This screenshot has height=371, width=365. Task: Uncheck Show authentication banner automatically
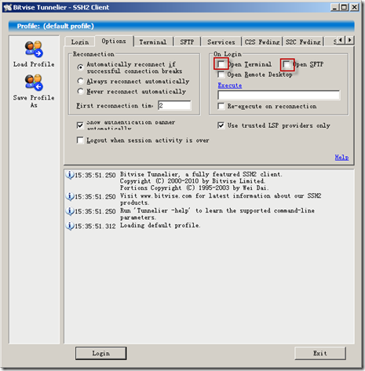(80, 125)
